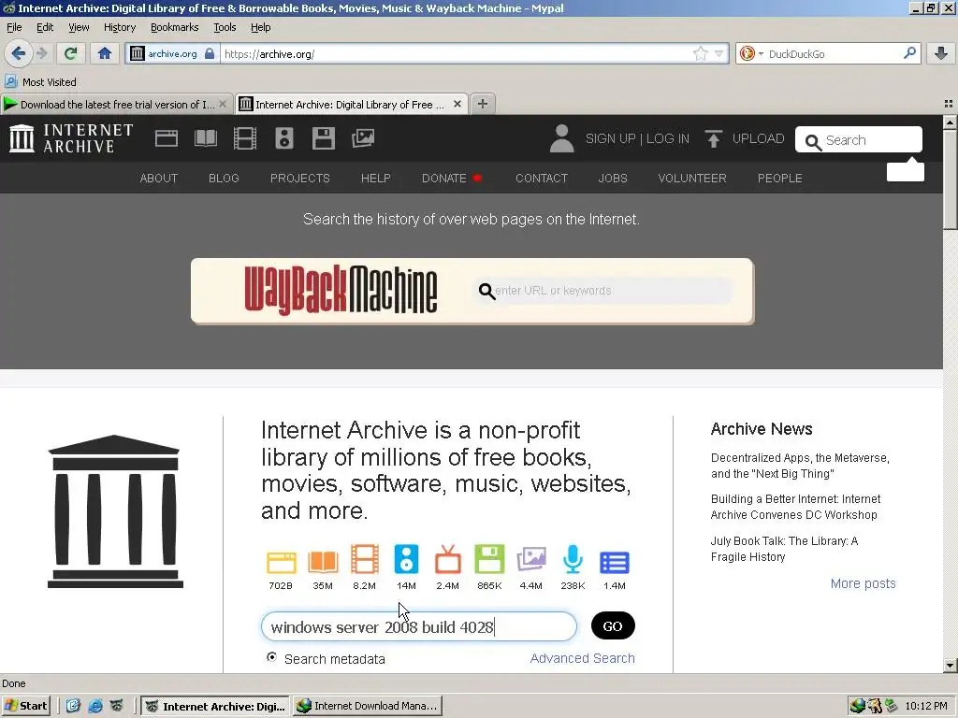
Task: Click SIGN UP | LOG IN link
Action: [637, 138]
